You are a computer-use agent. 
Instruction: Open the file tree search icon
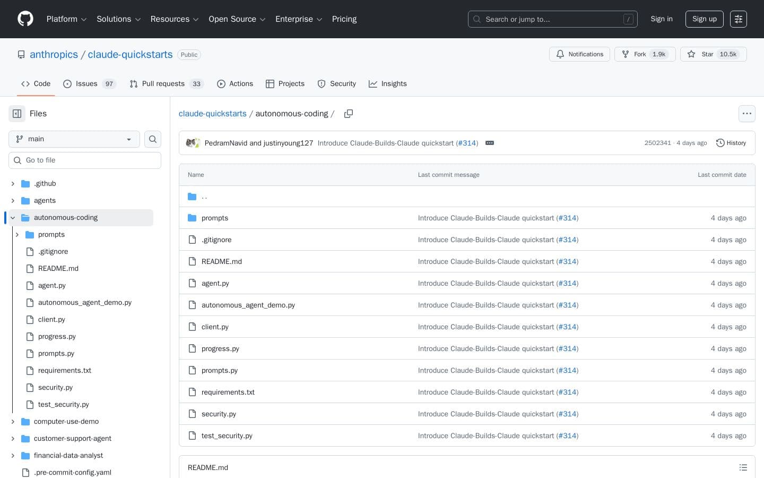[x=153, y=139]
